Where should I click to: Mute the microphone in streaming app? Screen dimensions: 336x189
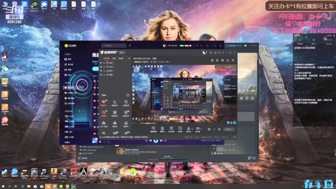[188, 129]
